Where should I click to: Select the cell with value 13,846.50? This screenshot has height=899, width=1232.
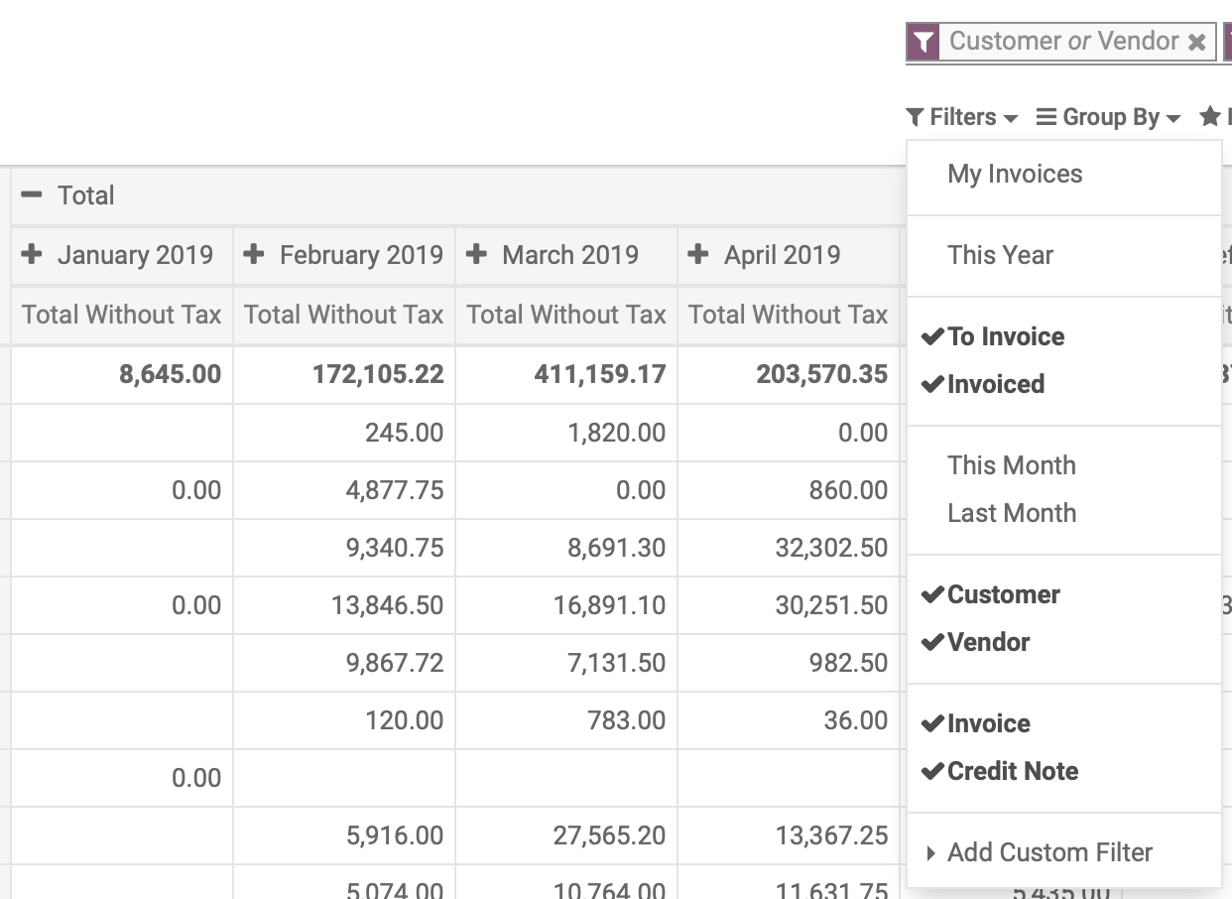click(x=344, y=605)
